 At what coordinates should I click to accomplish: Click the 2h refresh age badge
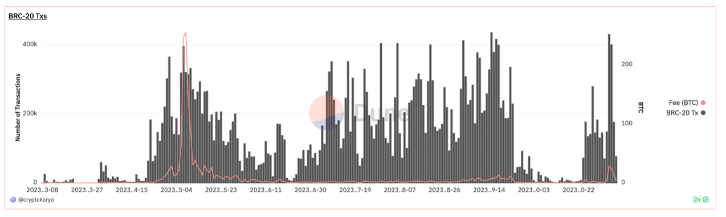(700, 200)
